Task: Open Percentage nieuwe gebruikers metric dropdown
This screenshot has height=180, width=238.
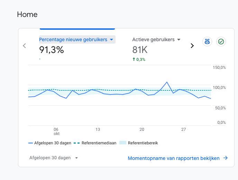Action: 111,40
